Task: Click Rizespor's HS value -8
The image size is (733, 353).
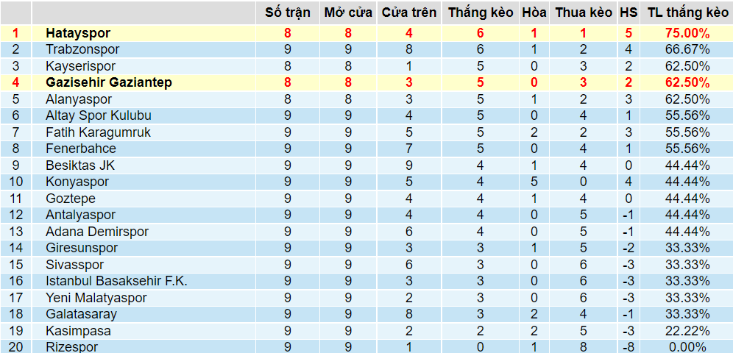Action: pyautogui.click(x=628, y=347)
